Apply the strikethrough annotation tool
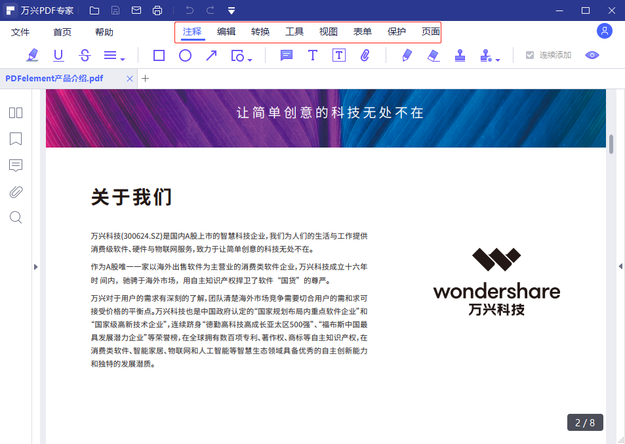 coord(84,55)
